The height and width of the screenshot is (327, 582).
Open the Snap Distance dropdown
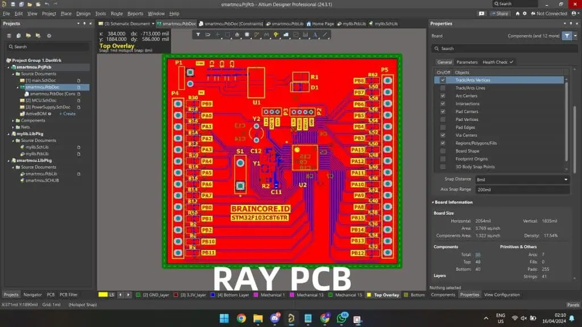coord(522,179)
